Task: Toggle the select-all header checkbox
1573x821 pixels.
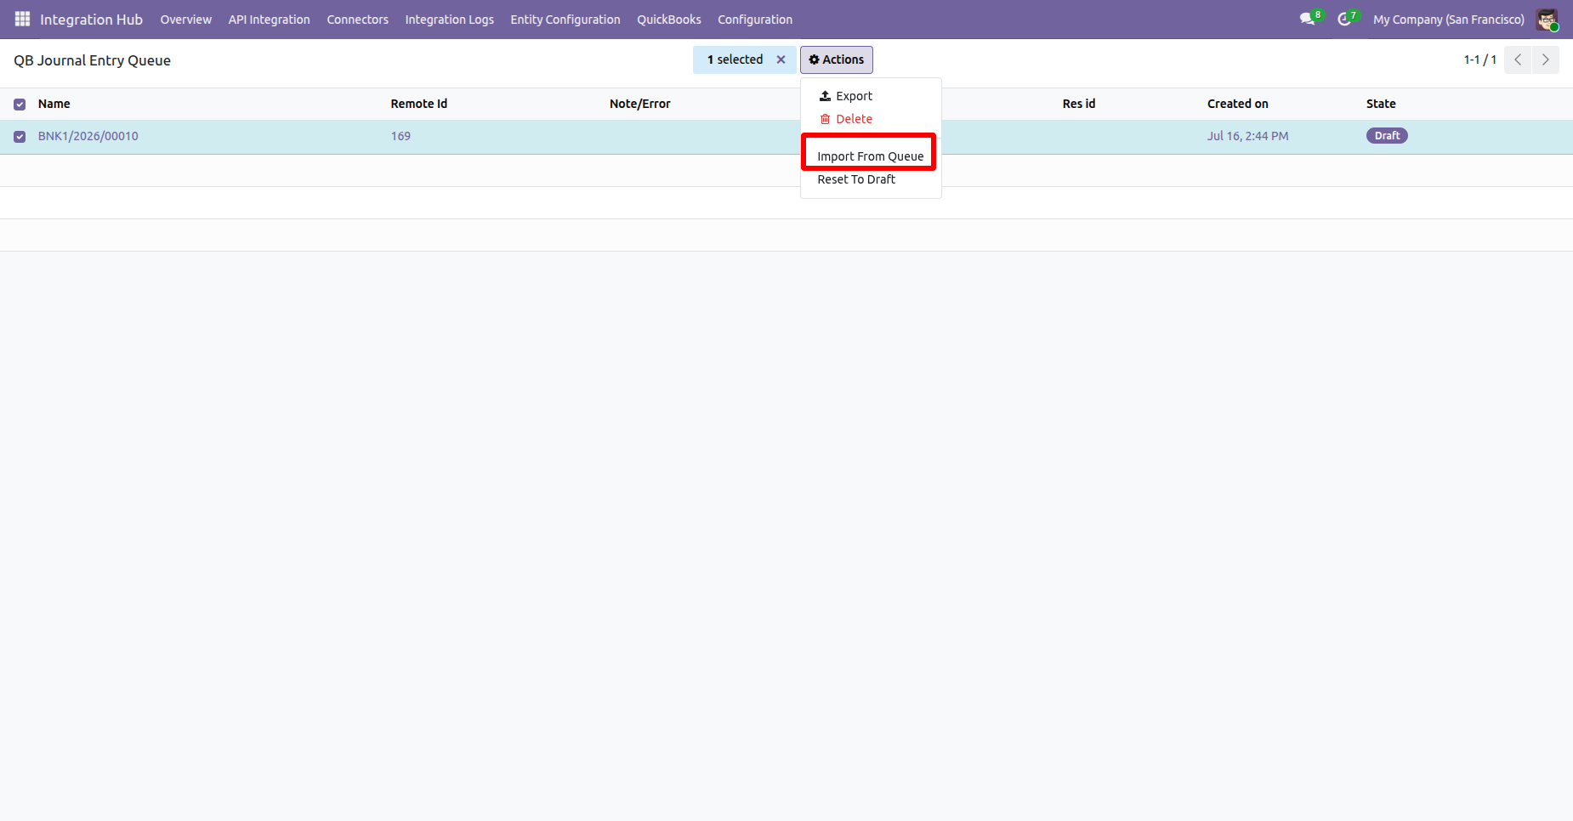Action: (20, 105)
